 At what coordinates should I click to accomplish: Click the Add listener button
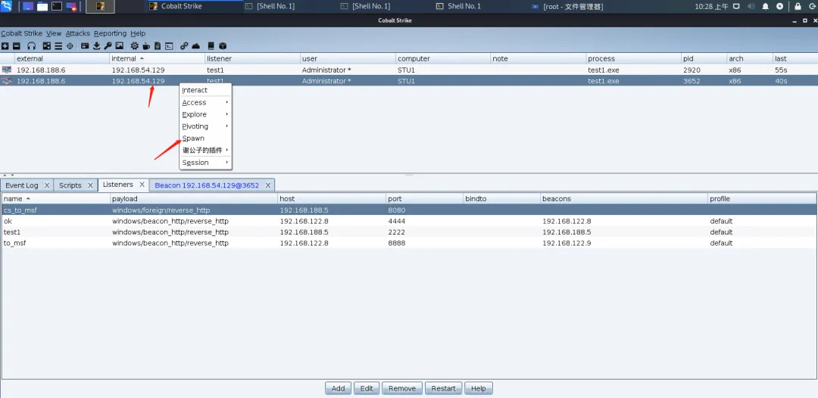pos(338,388)
